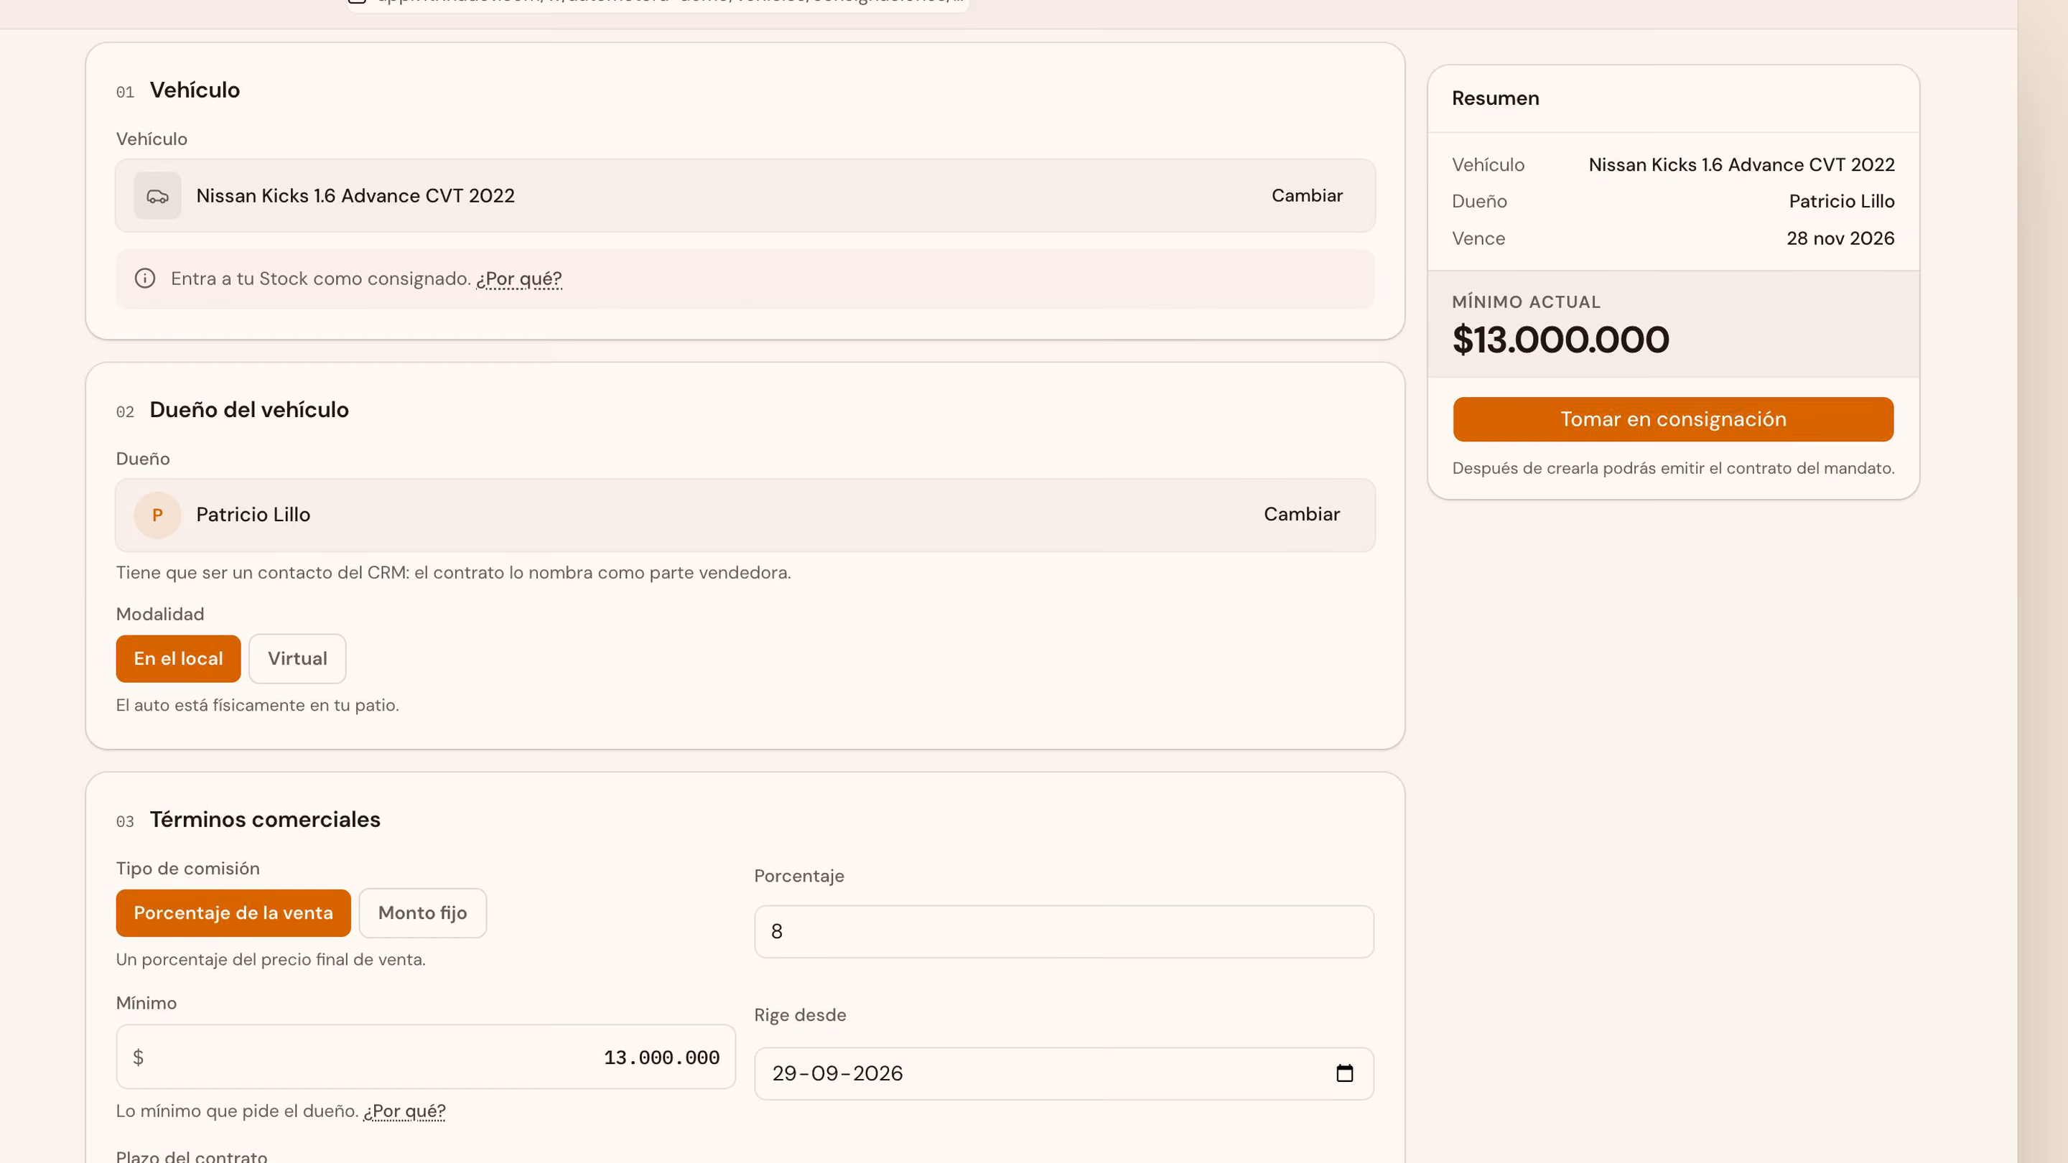Select Virtual modality
The width and height of the screenshot is (2068, 1163).
coord(297,658)
